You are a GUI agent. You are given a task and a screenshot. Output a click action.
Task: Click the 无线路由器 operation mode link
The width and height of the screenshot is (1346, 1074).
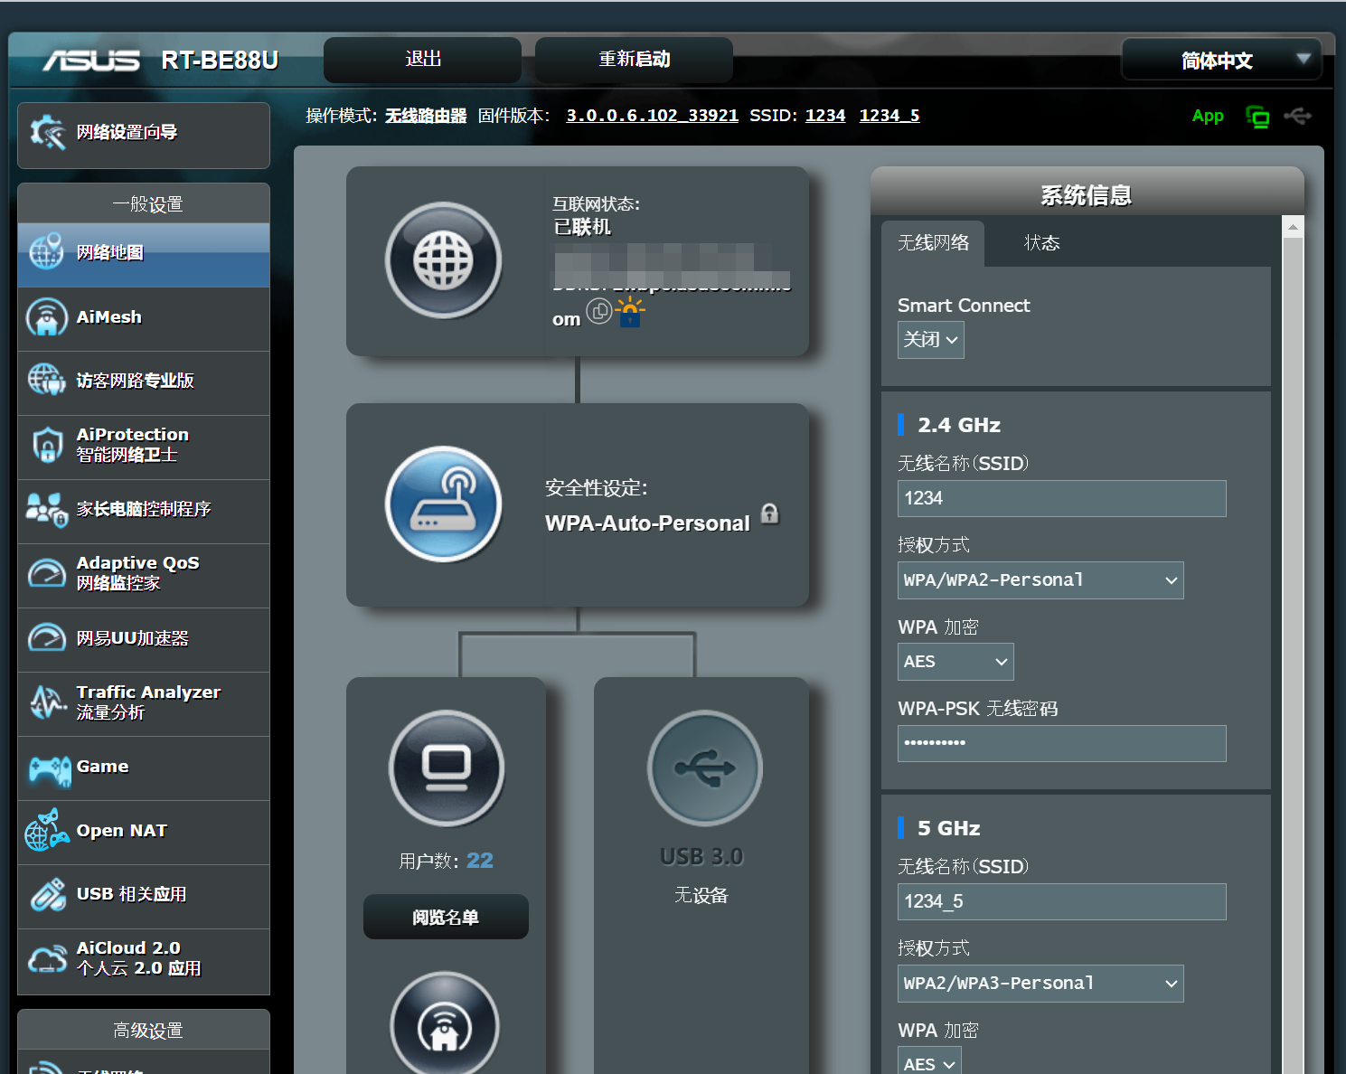(426, 116)
